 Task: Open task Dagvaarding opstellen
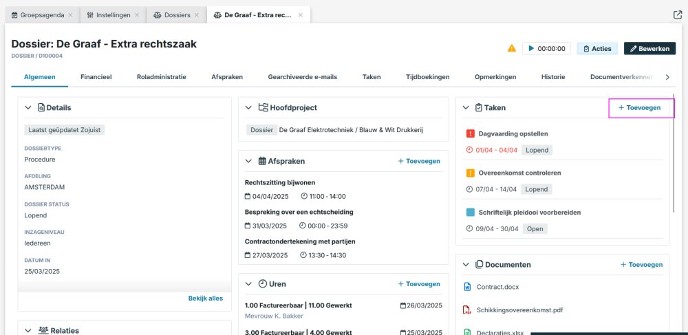tap(513, 133)
